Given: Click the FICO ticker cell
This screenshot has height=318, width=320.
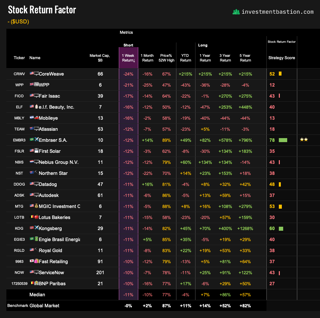Looking at the screenshot, I should pos(19,96).
